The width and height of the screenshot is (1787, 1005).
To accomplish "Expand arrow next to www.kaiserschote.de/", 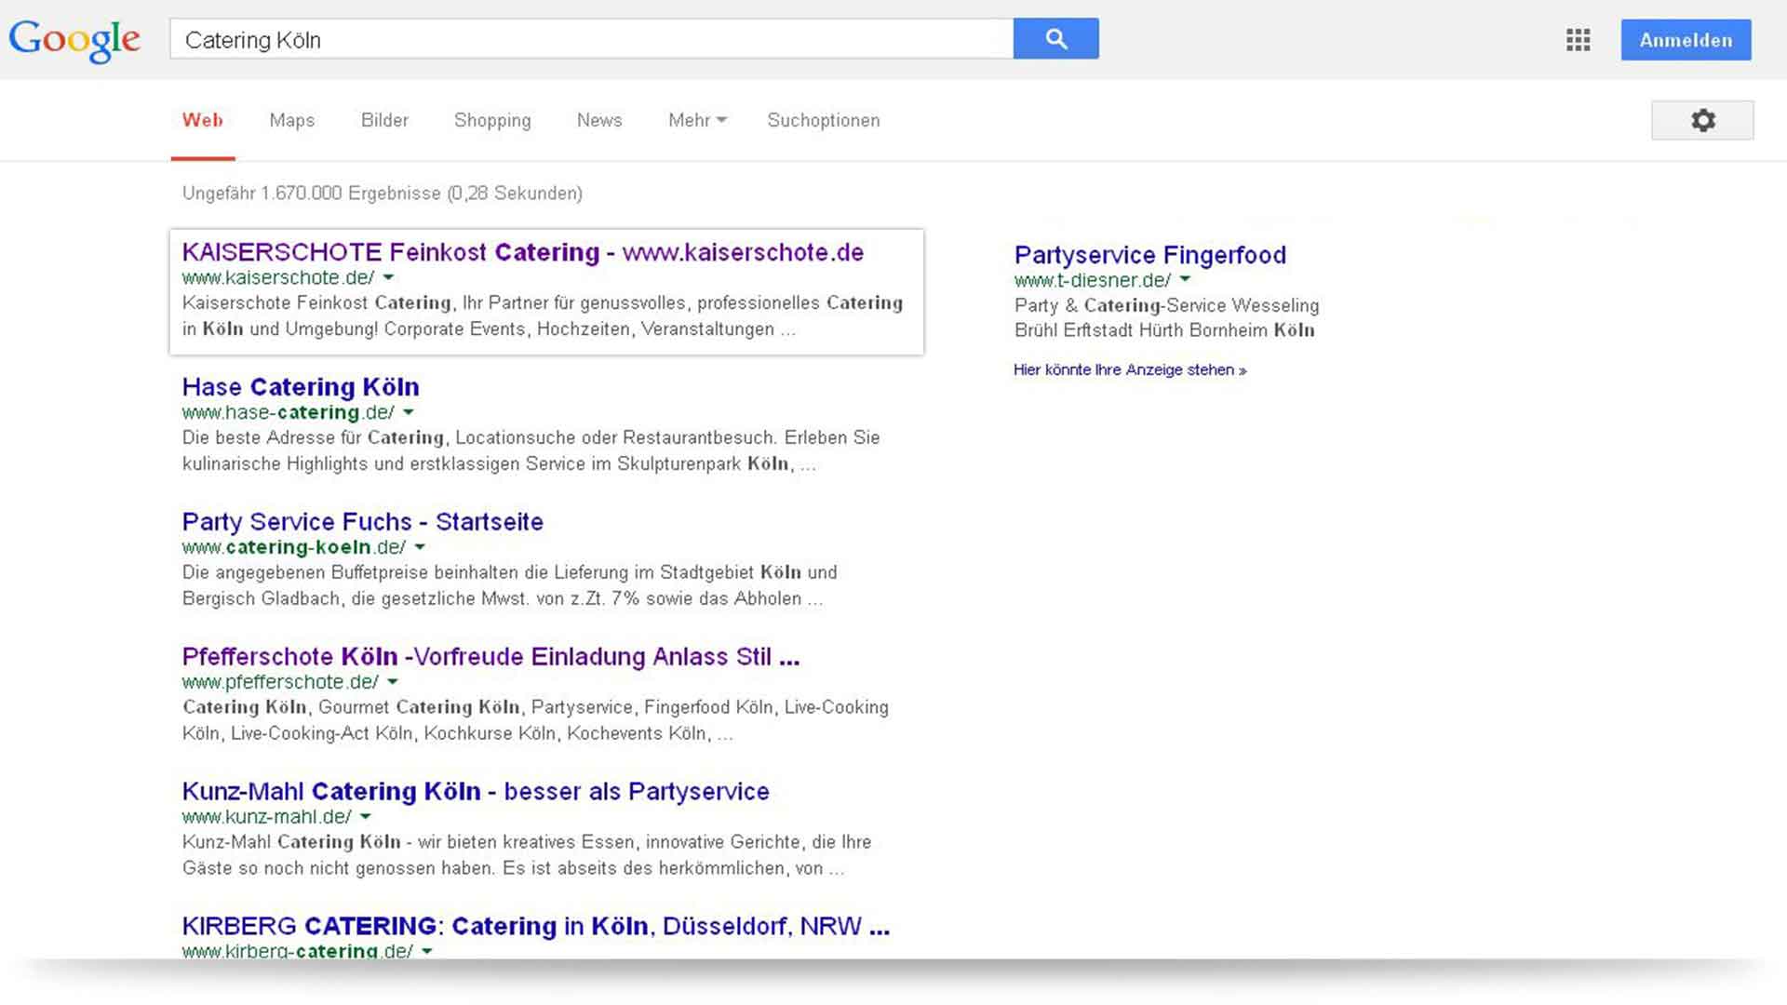I will [x=388, y=277].
